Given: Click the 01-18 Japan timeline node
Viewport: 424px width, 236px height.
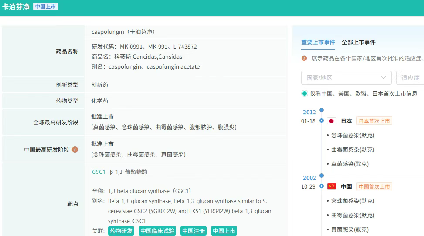Looking at the screenshot, I should tap(322, 120).
